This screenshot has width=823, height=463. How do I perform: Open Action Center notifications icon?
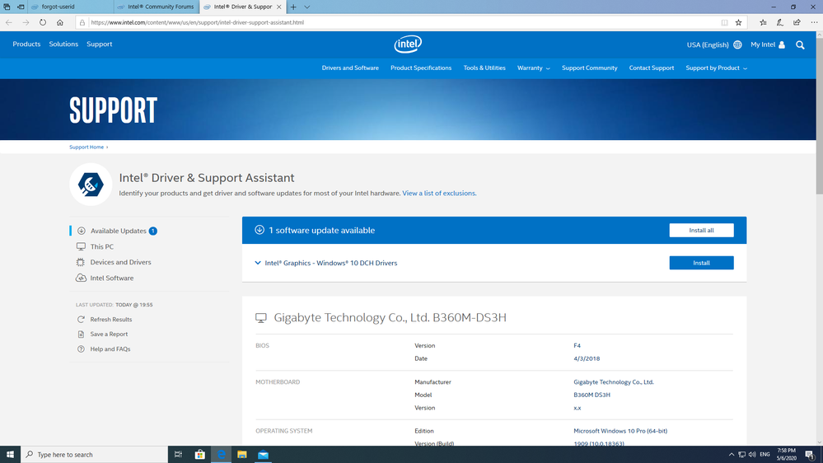[810, 455]
